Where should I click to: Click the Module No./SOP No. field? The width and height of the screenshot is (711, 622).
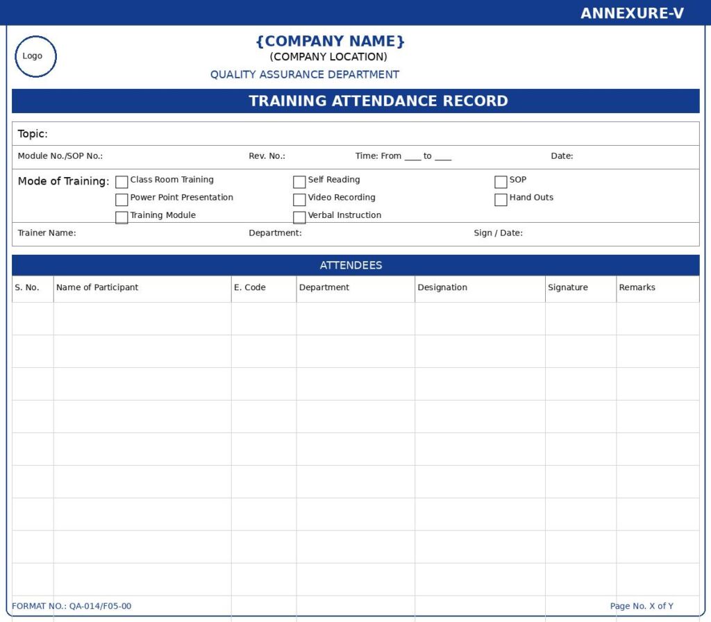60,156
